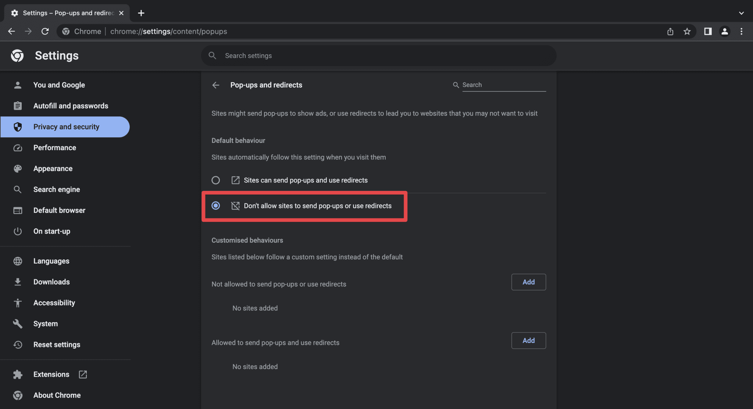Select 'Sites can send pop-ups' radio button
The image size is (753, 409).
(x=216, y=180)
